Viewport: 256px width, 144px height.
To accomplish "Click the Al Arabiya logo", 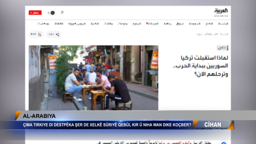I will point(221,13).
